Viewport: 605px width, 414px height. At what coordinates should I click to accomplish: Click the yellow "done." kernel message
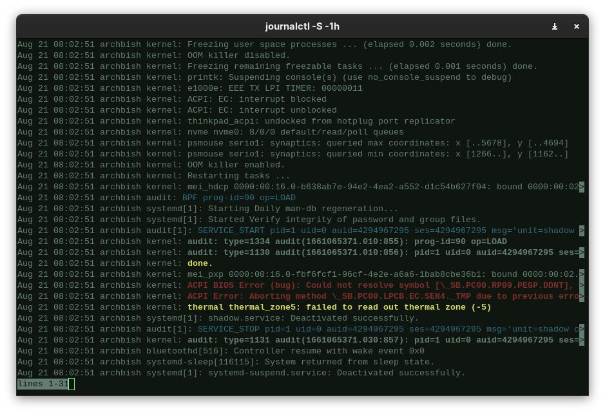tap(200, 263)
